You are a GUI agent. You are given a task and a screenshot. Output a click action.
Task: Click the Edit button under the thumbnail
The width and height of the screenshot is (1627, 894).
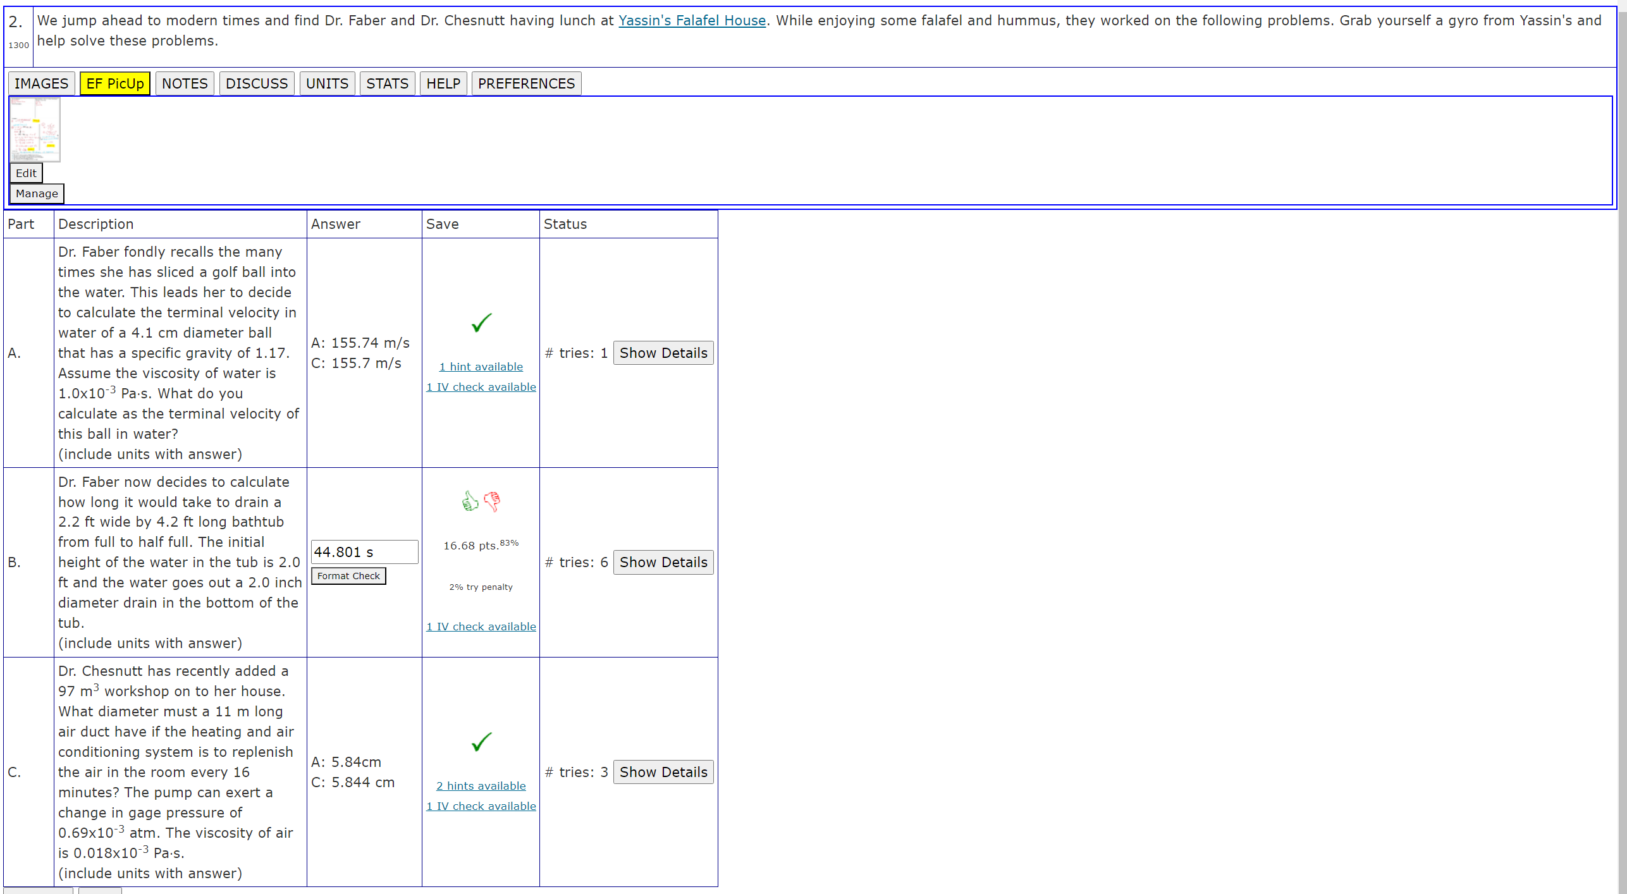26,173
